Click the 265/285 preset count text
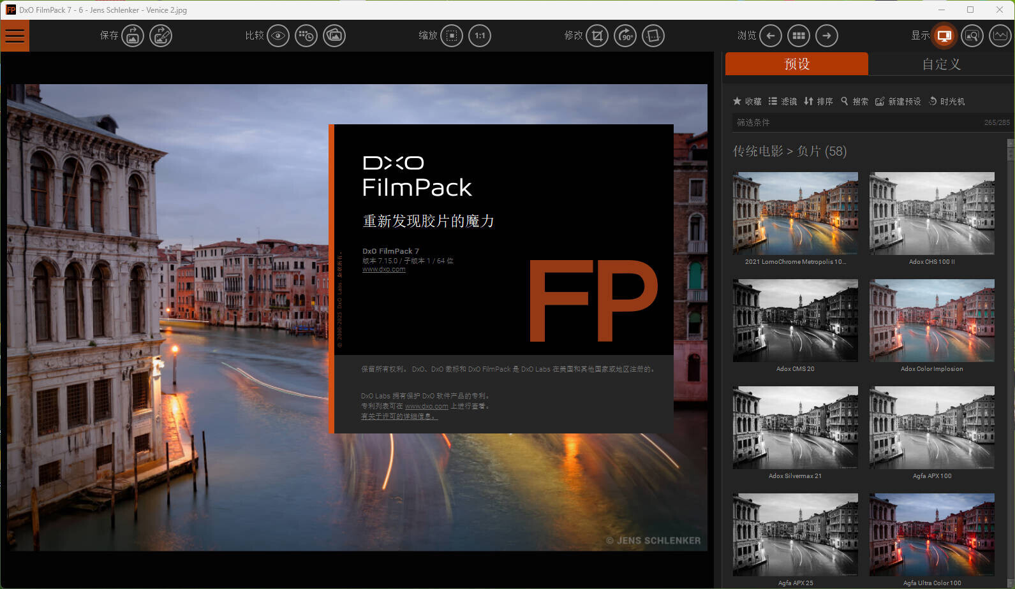The height and width of the screenshot is (589, 1015). tap(996, 122)
